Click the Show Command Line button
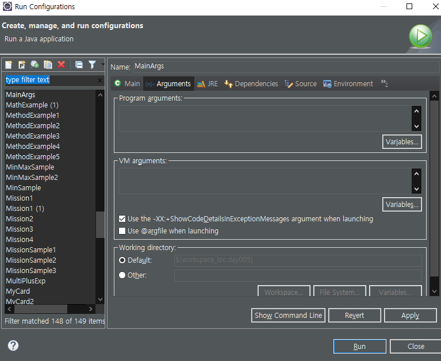This screenshot has height=361, width=441. [288, 316]
